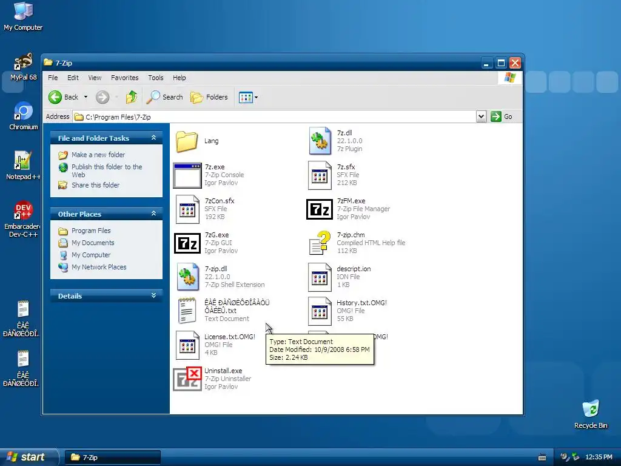
Task: Select the 7-zip.chm file name text
Action: point(351,235)
